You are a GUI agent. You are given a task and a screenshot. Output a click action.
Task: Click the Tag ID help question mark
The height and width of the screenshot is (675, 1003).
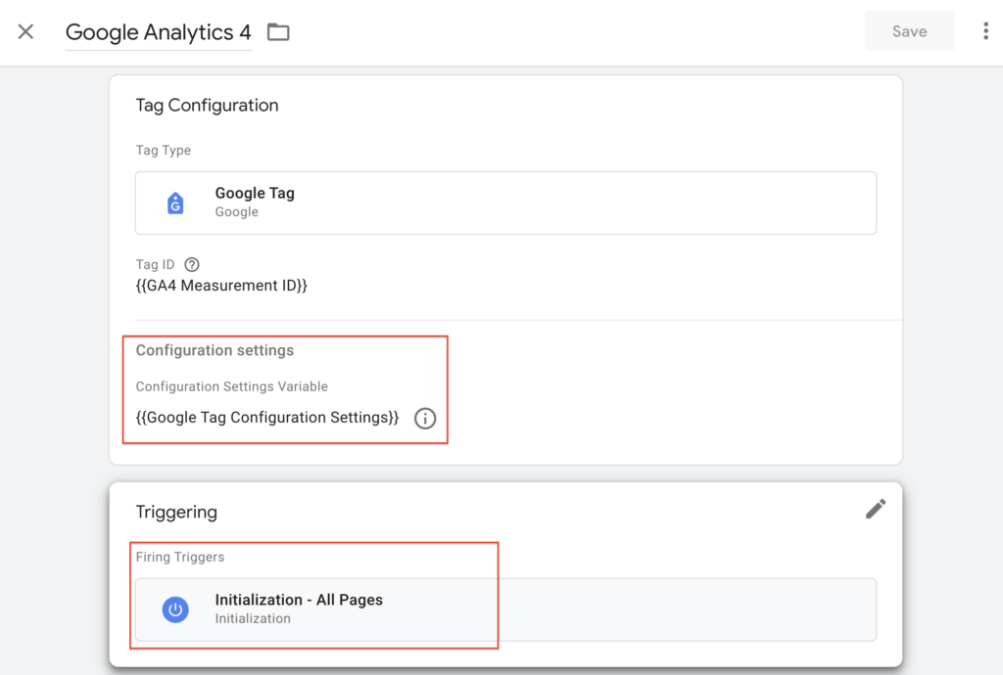pyautogui.click(x=192, y=264)
